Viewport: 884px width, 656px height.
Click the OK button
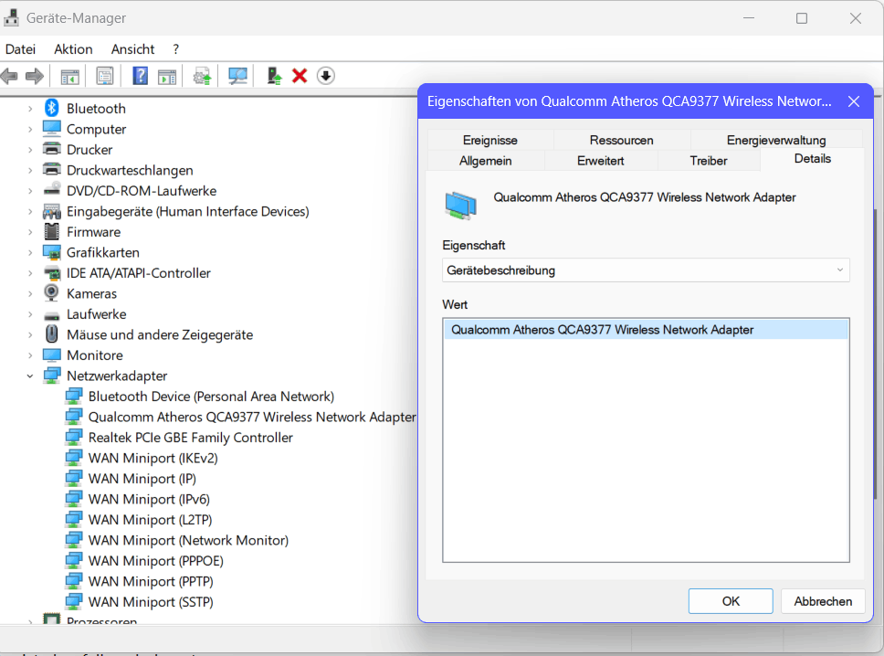[x=731, y=601]
